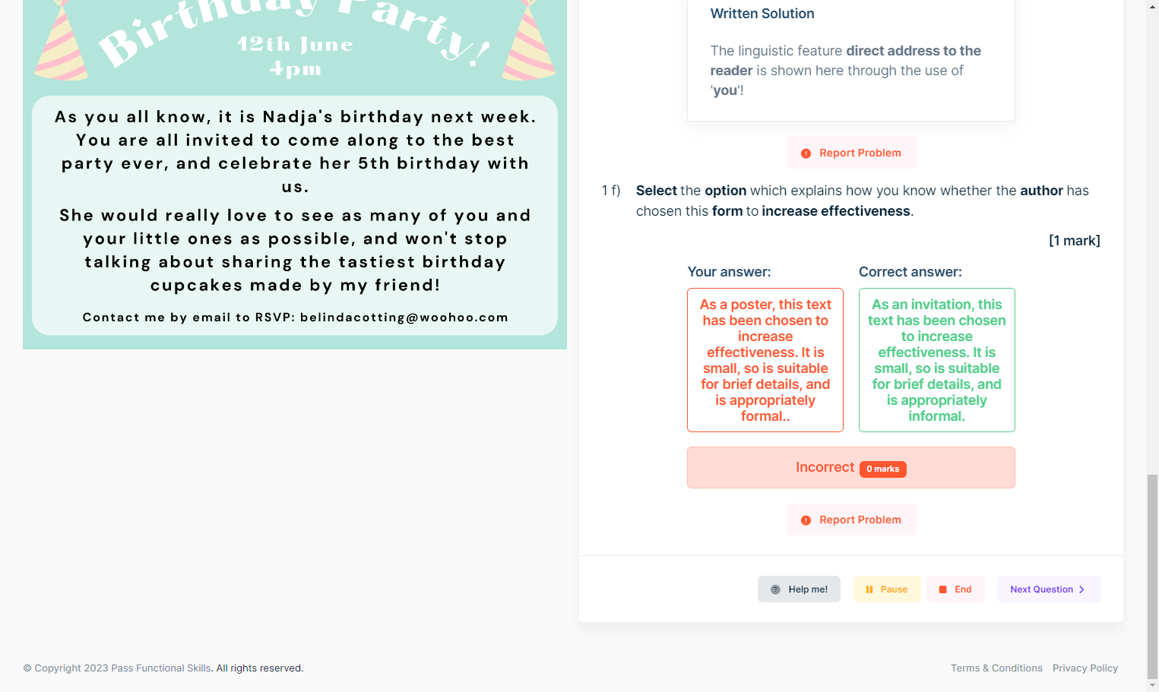1159x692 pixels.
Task: End the quiz with End button
Action: pos(955,589)
